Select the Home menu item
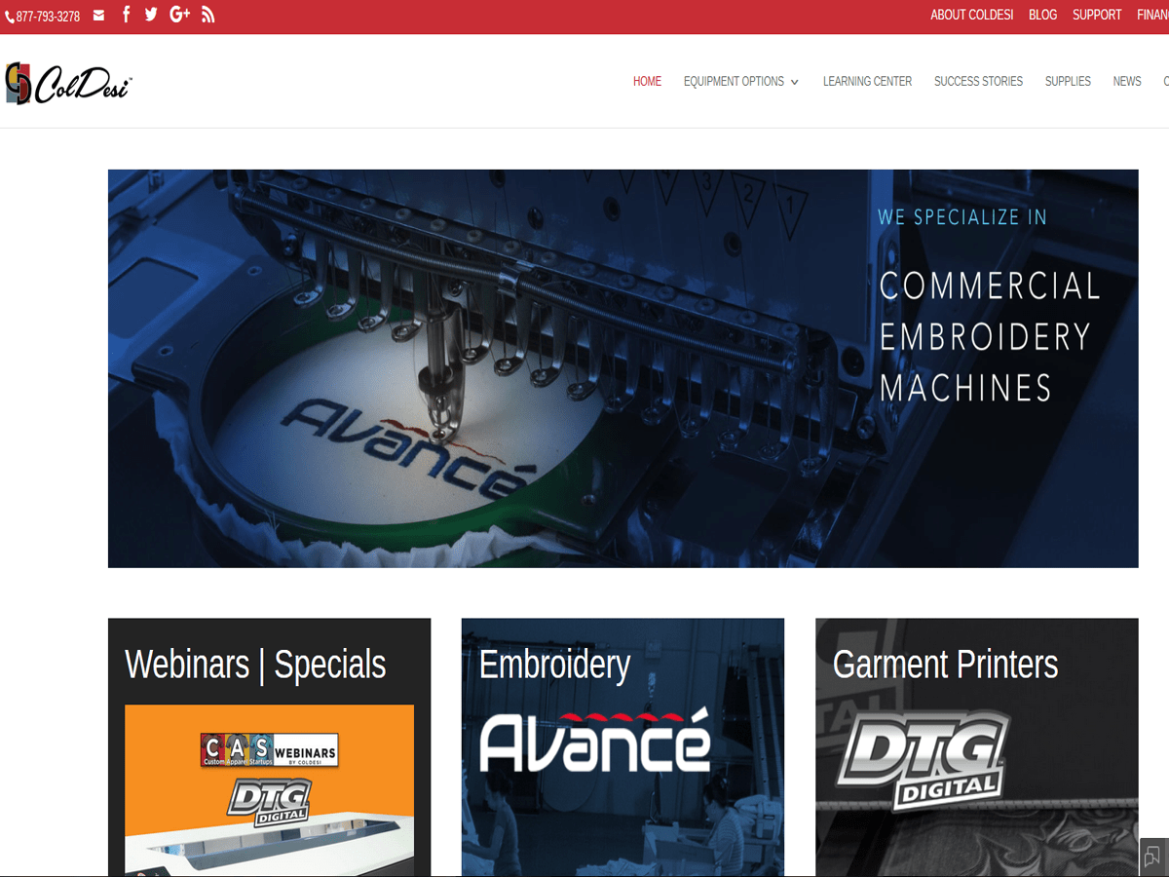 point(647,82)
